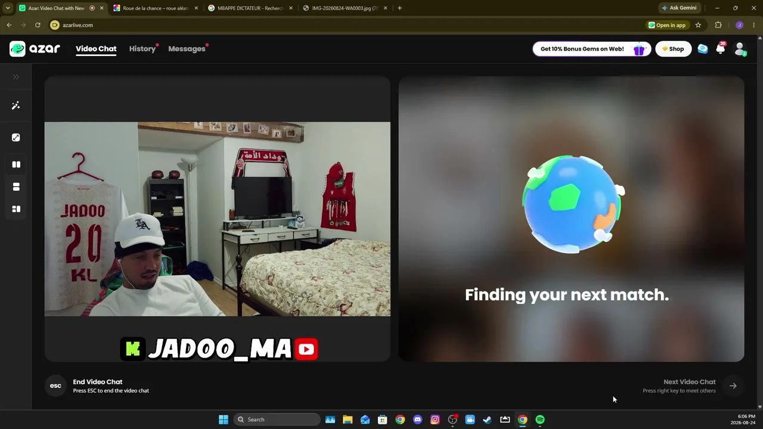Select the grid video layout
Screen dimensions: 763x429
coord(16,209)
